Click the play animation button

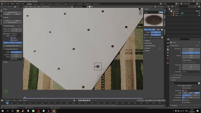(x=85, y=100)
